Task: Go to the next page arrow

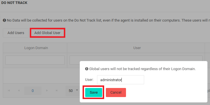Action: click(47, 91)
